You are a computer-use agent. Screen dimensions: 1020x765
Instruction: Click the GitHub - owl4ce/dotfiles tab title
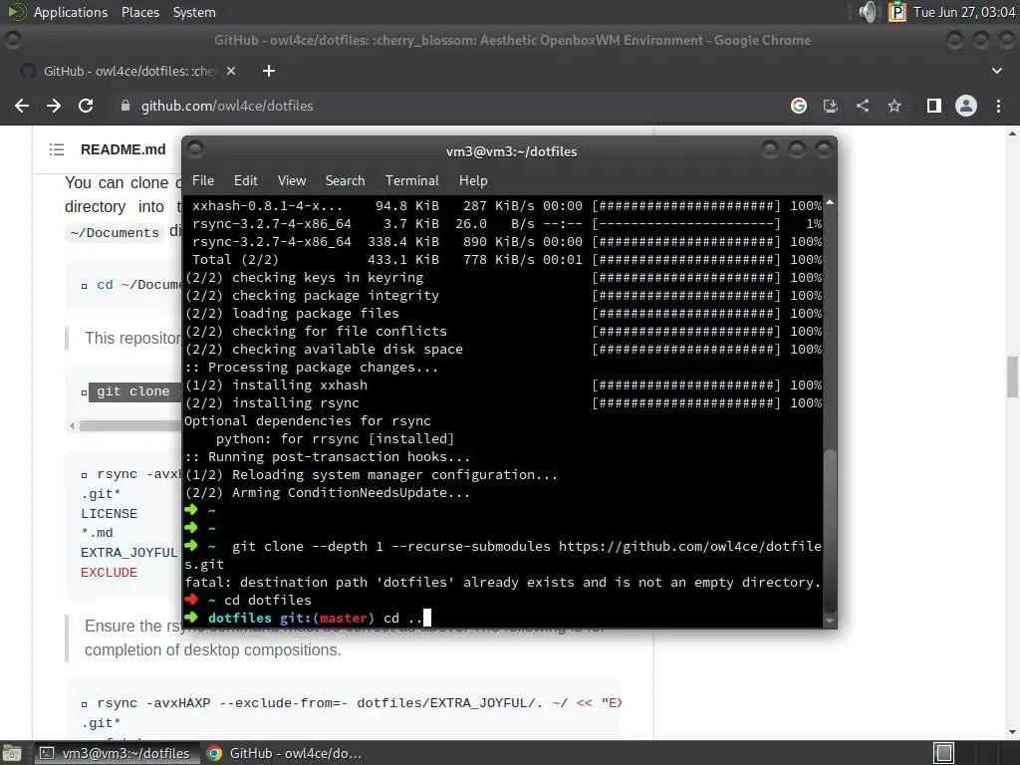click(x=129, y=71)
